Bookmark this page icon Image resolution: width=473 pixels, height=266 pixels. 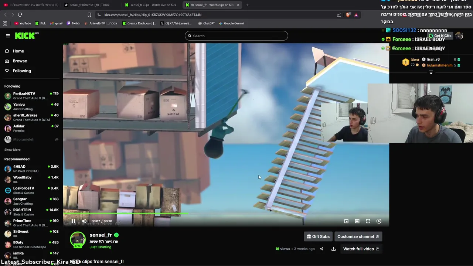(89, 15)
